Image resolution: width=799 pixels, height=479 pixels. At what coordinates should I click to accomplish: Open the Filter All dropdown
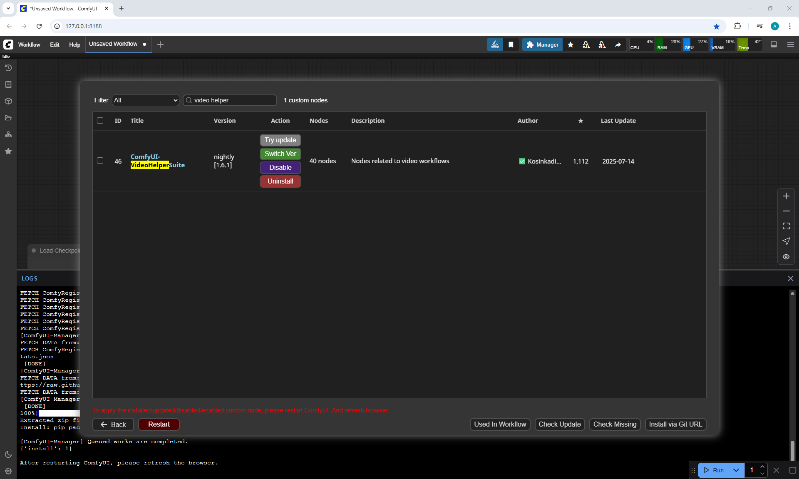tap(145, 100)
